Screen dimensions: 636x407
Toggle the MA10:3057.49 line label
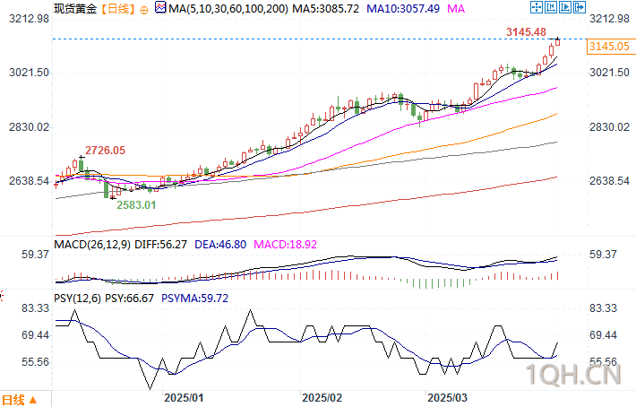pos(403,9)
